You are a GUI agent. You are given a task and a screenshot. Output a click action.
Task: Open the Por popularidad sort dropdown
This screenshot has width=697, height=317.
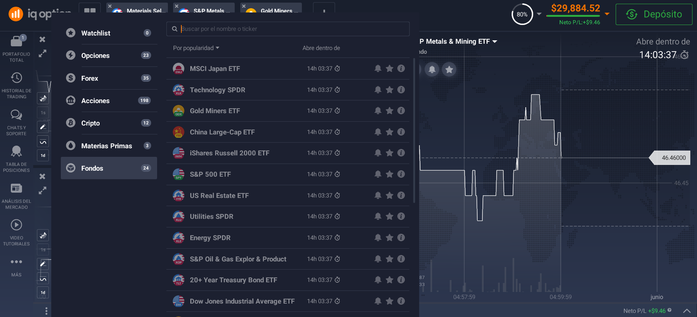(x=196, y=48)
